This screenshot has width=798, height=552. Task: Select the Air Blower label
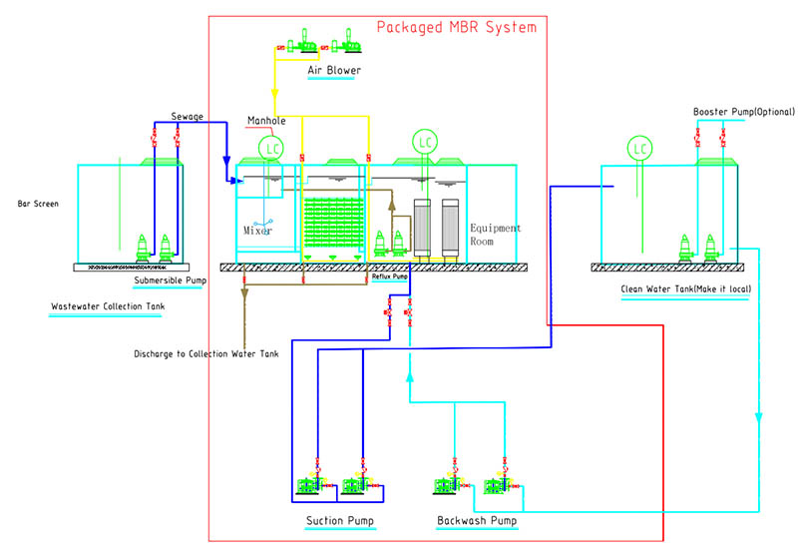click(x=334, y=71)
